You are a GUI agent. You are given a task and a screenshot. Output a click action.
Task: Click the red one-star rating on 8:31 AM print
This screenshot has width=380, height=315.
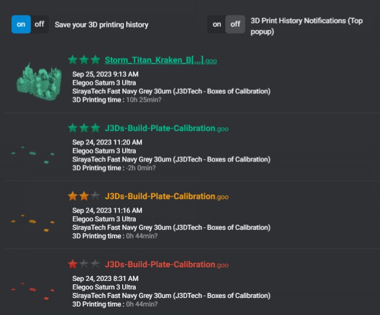tap(84, 264)
